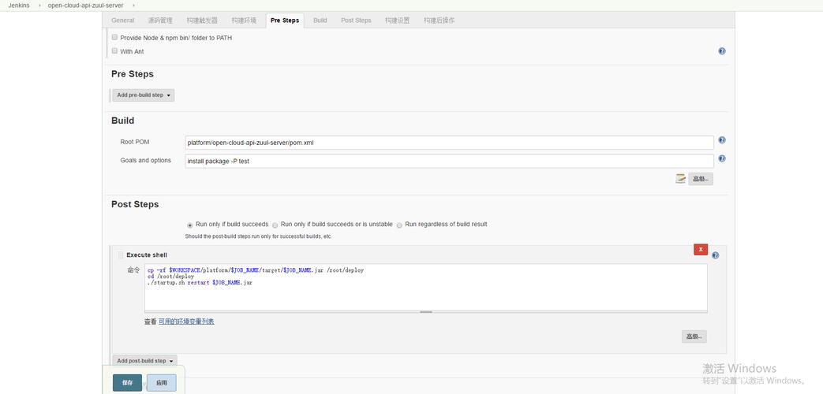Click the help icon beside With Ant

pos(721,51)
